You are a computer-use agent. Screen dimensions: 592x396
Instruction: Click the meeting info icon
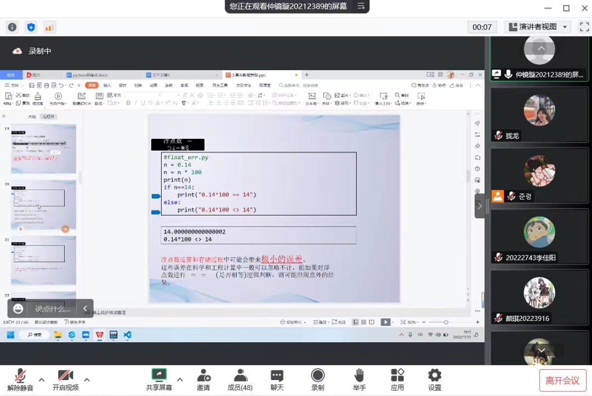tap(12, 27)
